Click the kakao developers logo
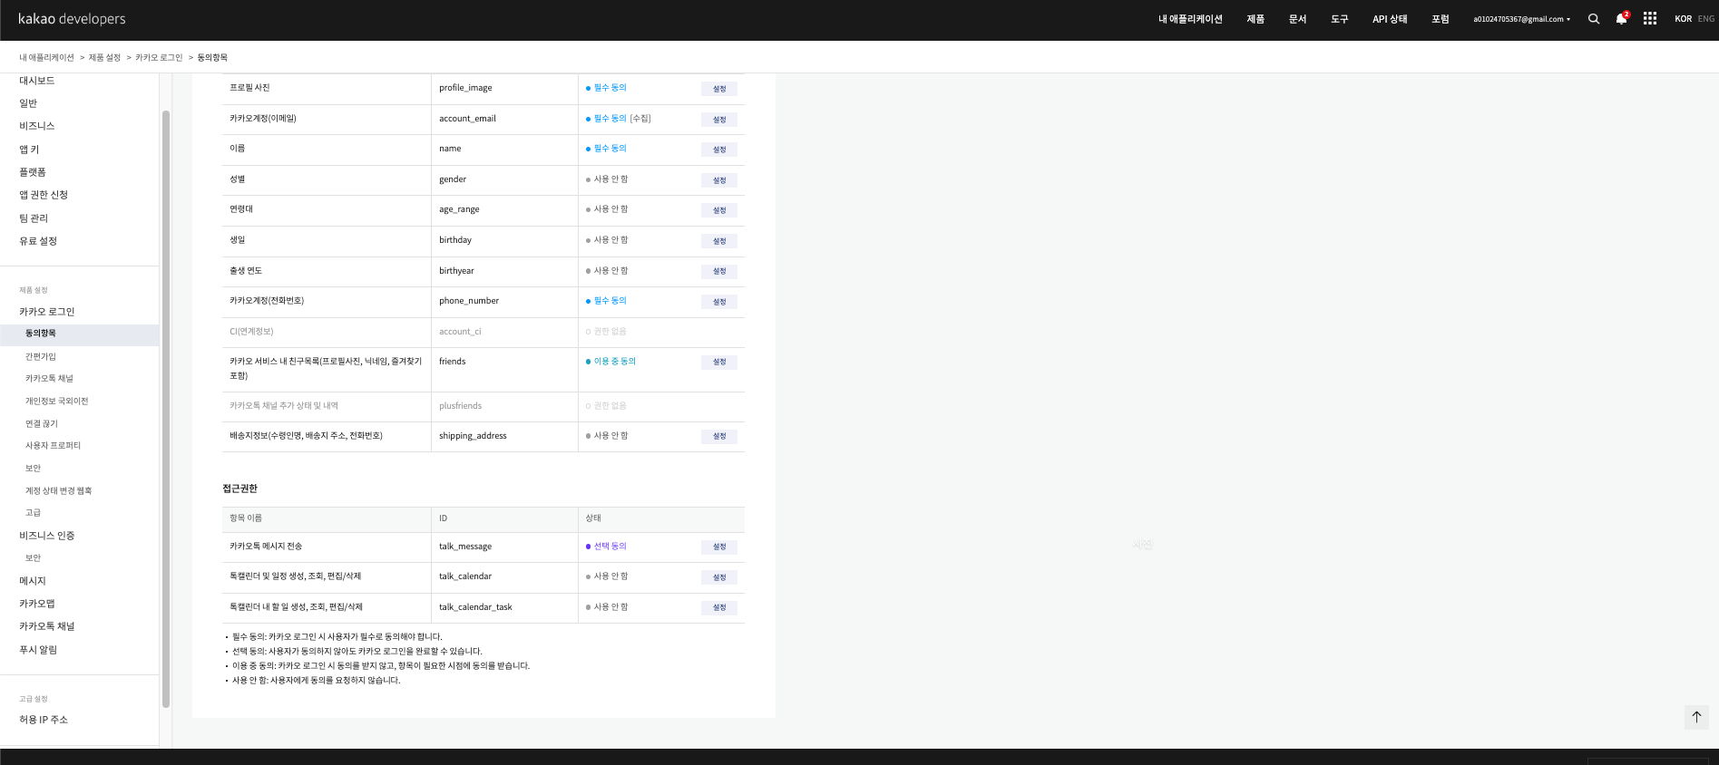1719x765 pixels. coord(72,19)
